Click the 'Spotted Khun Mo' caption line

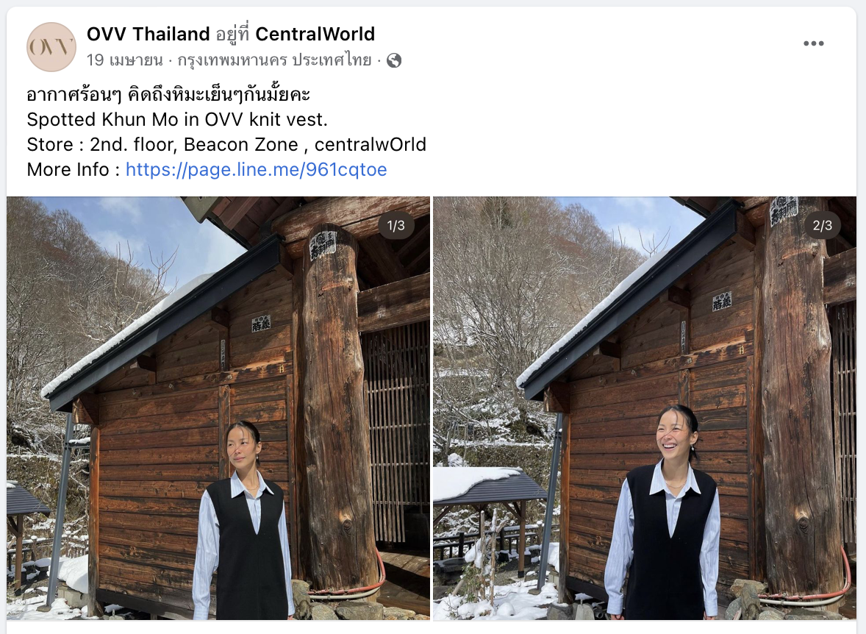[x=177, y=119]
